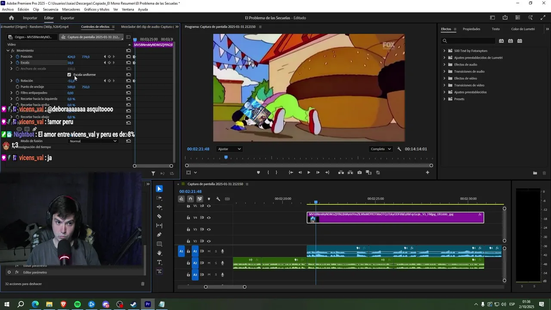Select the Slip tool
551x310 pixels.
pyautogui.click(x=159, y=226)
